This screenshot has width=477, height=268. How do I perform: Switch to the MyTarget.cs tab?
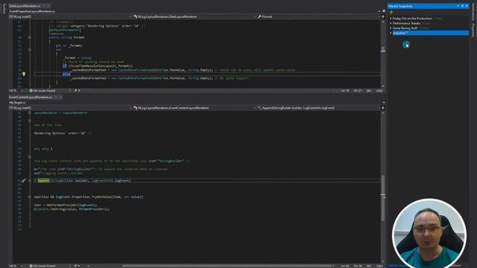pos(17,103)
